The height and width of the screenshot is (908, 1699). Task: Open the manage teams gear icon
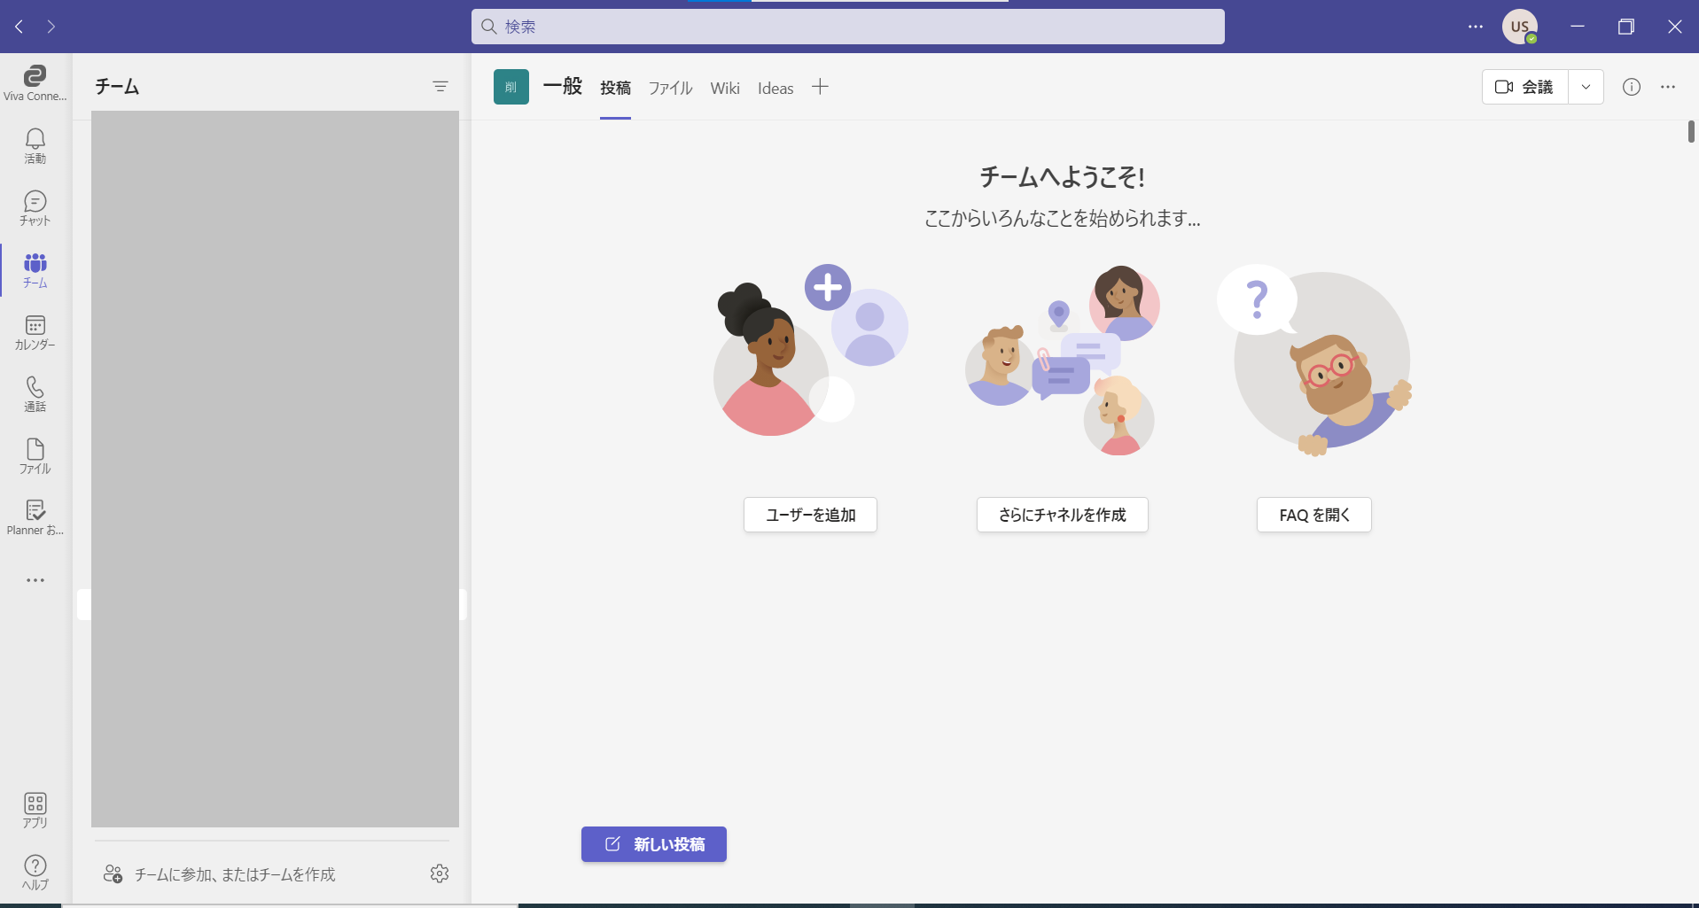(x=440, y=874)
